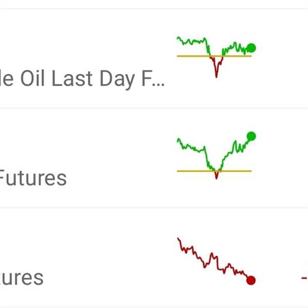Select the middle row "Futures" label
This screenshot has height=308, width=308.
pyautogui.click(x=33, y=178)
